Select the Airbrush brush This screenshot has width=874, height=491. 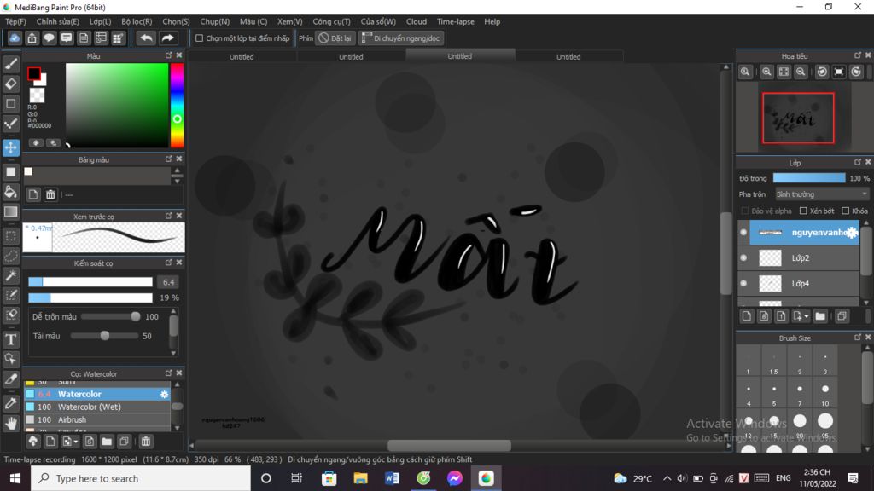97,419
